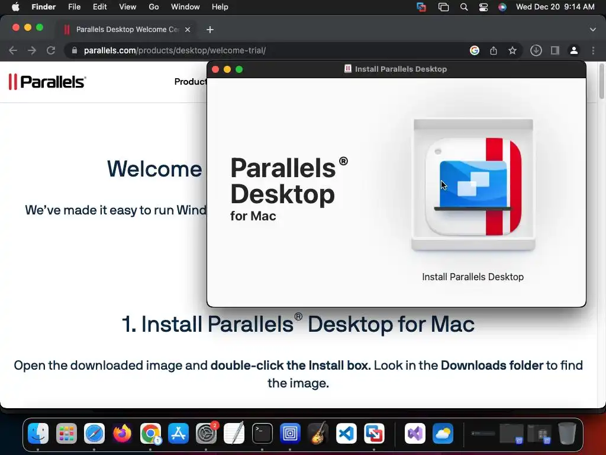Viewport: 606px width, 455px height.
Task: Open the Weather app in the Dock
Action: point(443,433)
